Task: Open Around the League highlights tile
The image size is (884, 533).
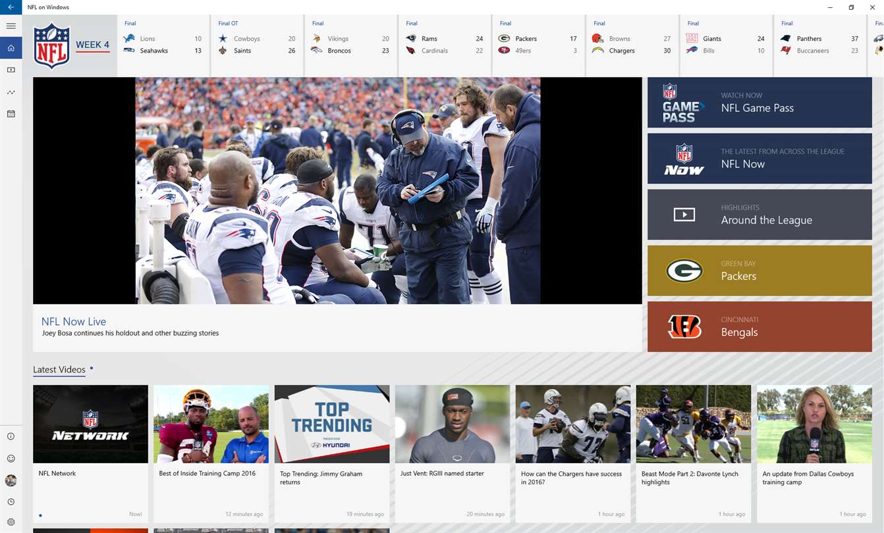Action: [760, 215]
